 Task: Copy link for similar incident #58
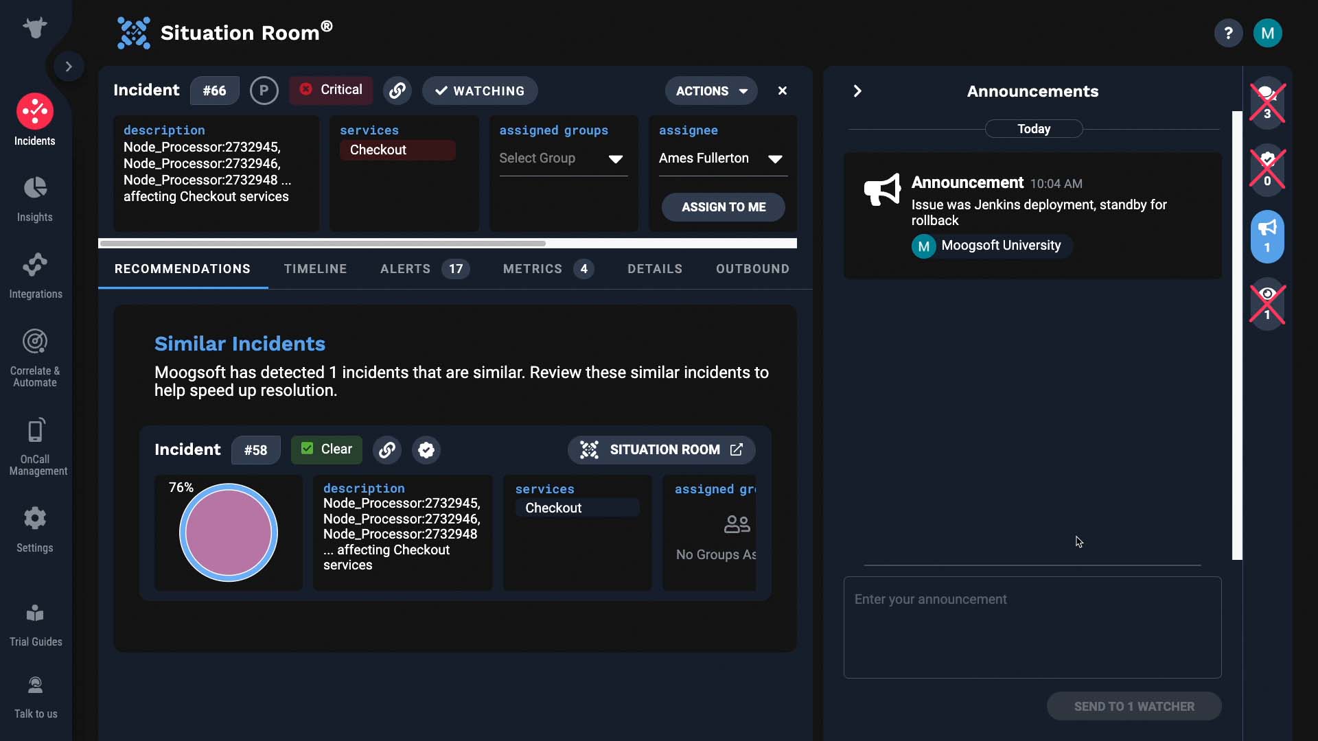pos(387,450)
